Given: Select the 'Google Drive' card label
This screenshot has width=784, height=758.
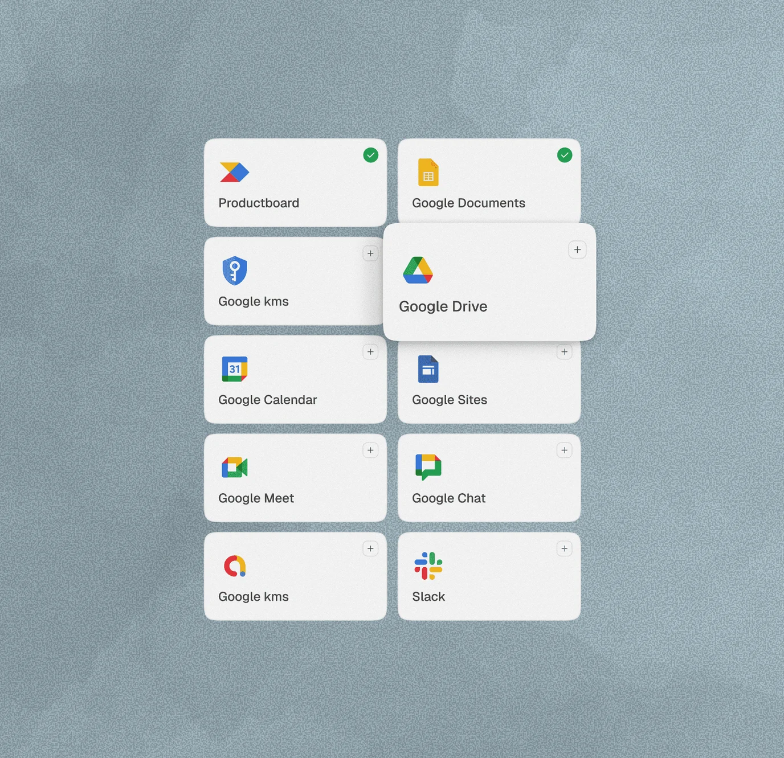Looking at the screenshot, I should click(443, 306).
